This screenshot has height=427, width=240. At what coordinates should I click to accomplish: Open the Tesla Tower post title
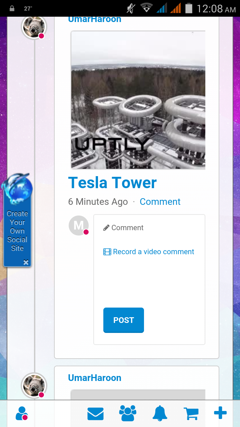(112, 182)
